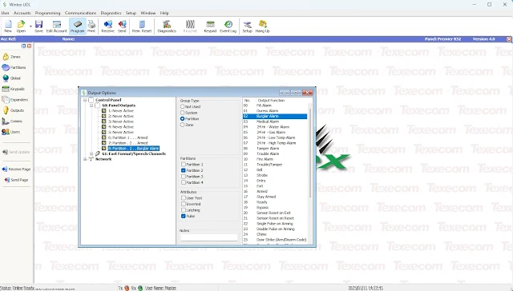
Task: Choose Medical Alarm output function
Action: (275, 122)
